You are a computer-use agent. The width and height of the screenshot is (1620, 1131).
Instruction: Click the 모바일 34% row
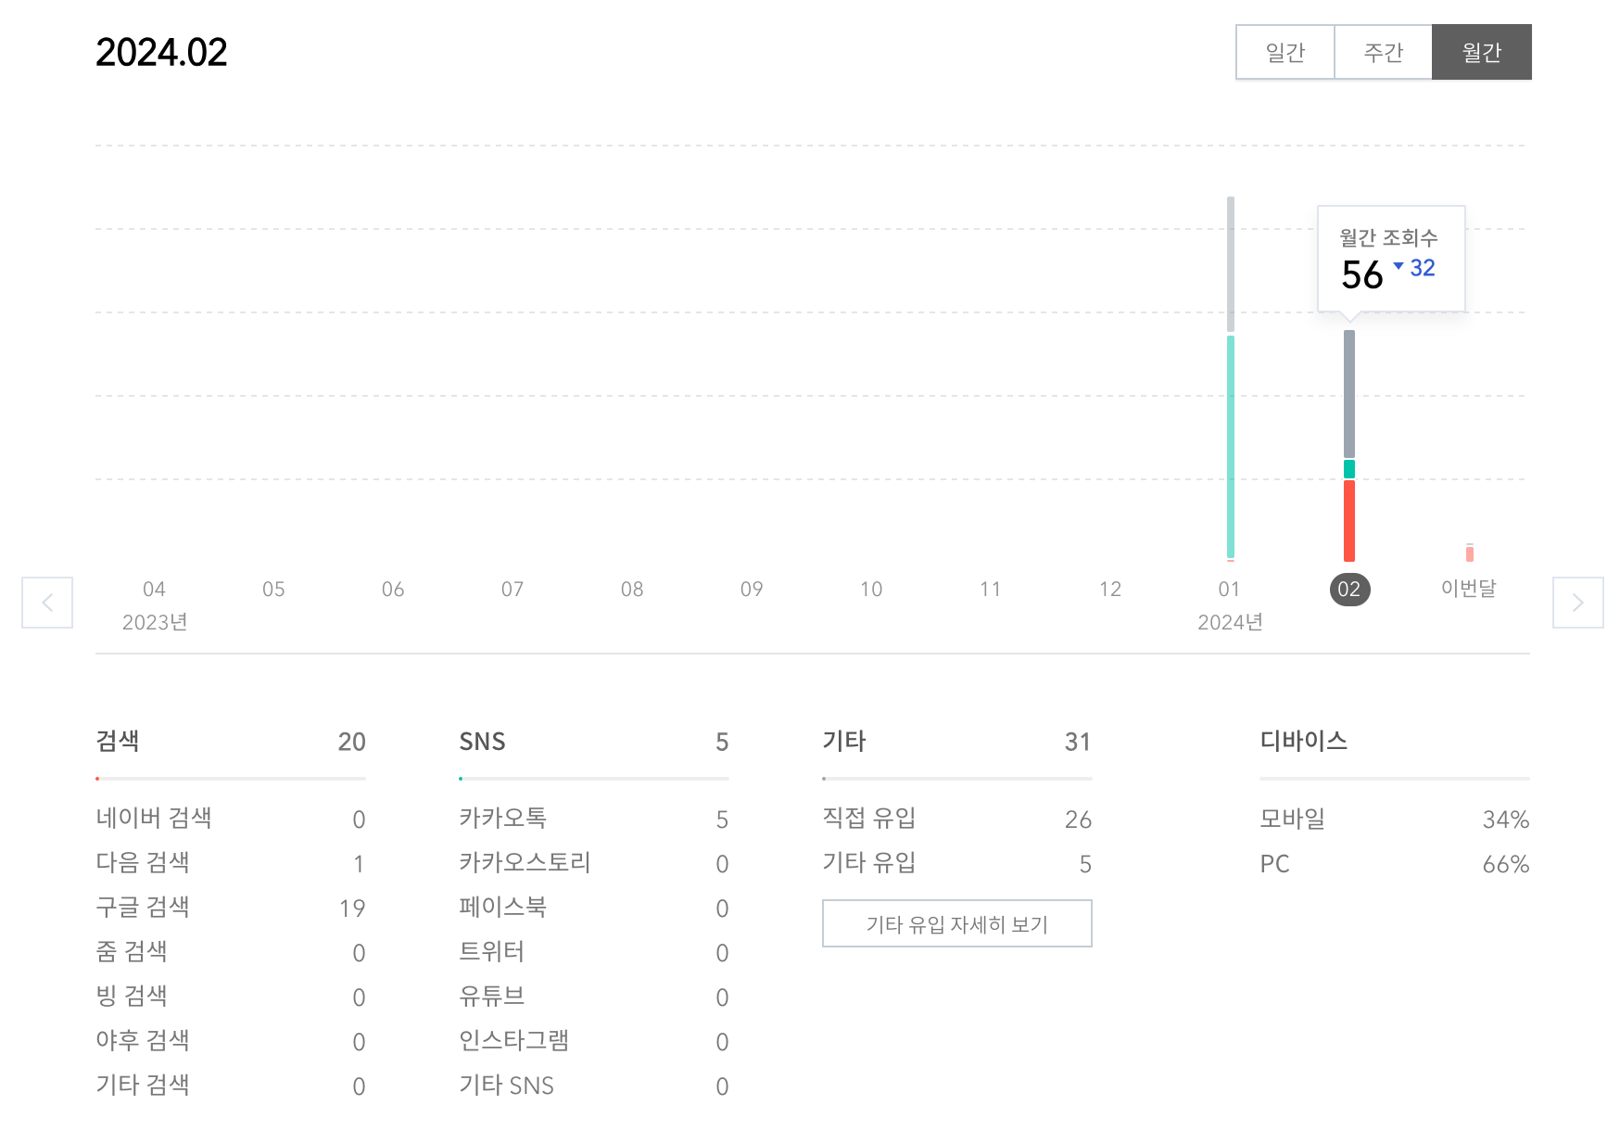[1395, 819]
